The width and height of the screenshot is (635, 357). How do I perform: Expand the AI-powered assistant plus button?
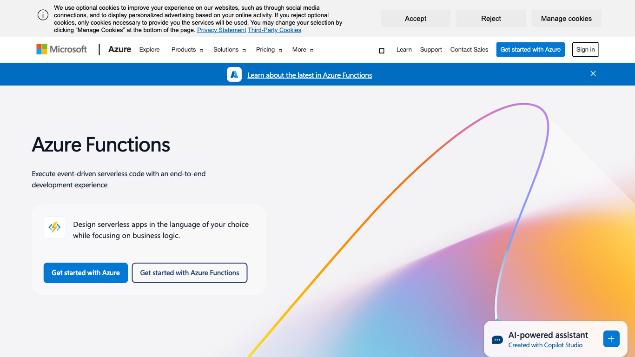[x=611, y=339]
